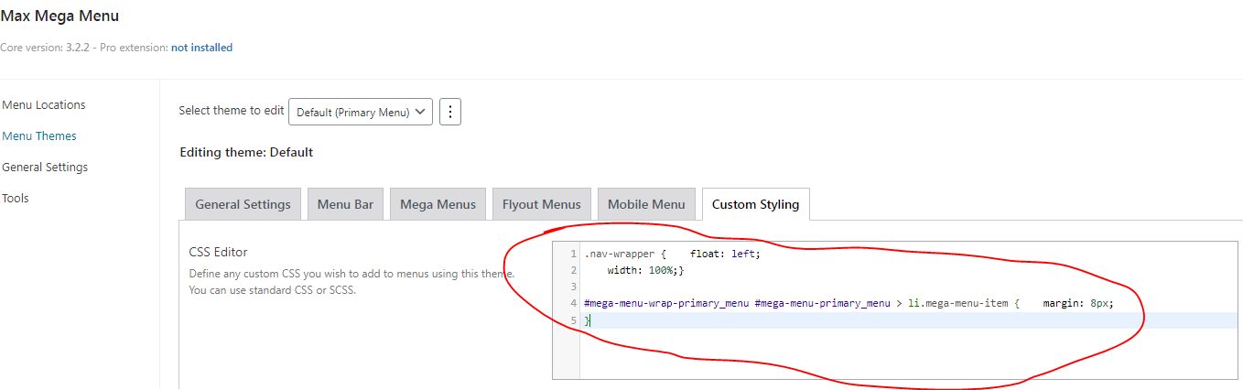
Task: Open General Settings in the left sidebar
Action: [45, 167]
